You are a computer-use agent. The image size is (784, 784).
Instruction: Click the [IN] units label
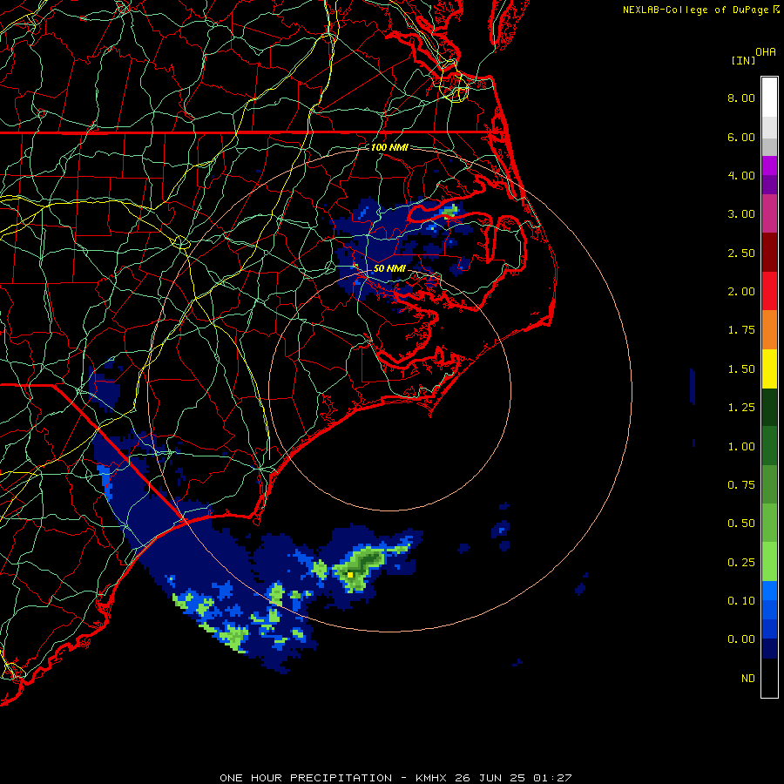point(743,60)
